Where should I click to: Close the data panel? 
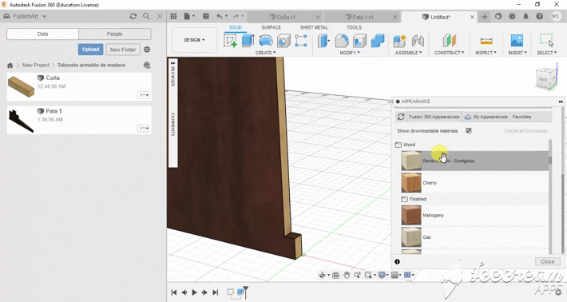point(160,16)
